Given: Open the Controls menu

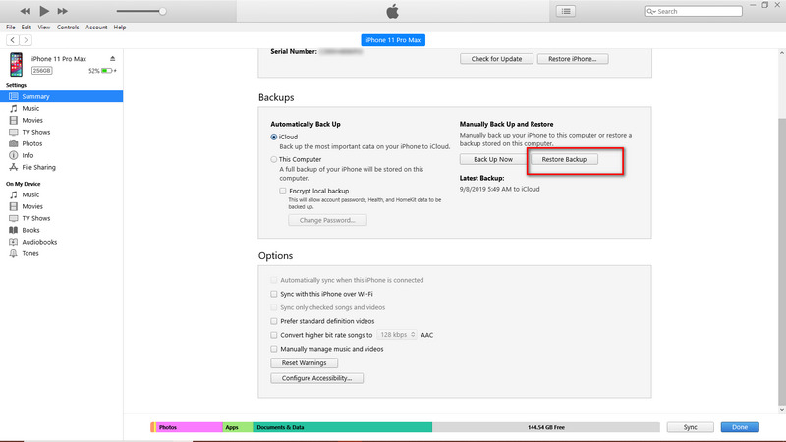Looking at the screenshot, I should pyautogui.click(x=68, y=28).
